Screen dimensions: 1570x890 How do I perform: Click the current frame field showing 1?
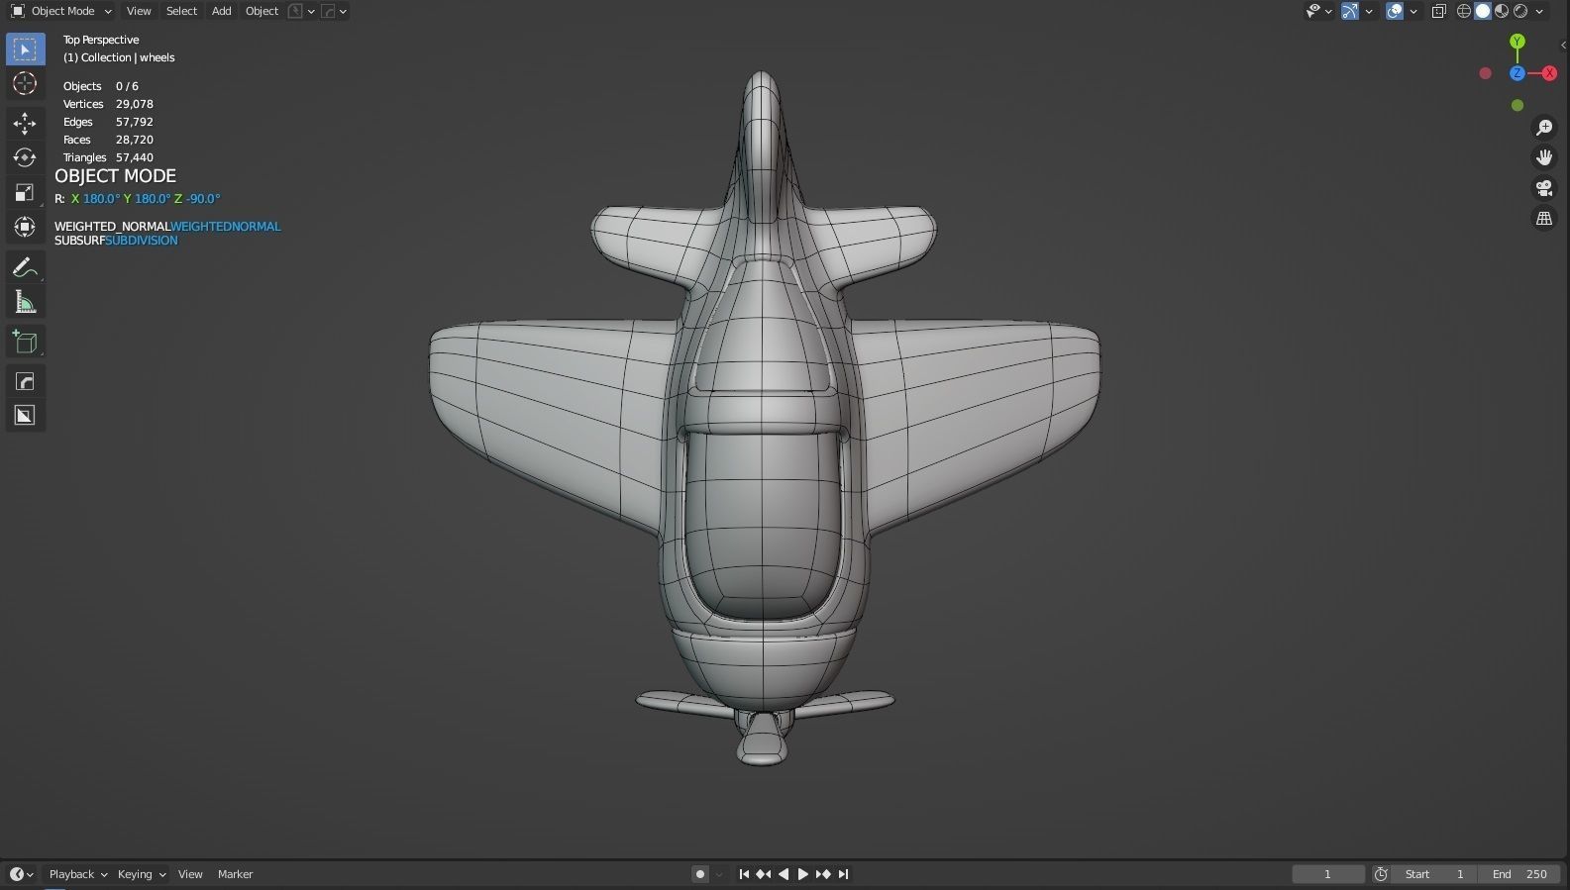(1327, 874)
